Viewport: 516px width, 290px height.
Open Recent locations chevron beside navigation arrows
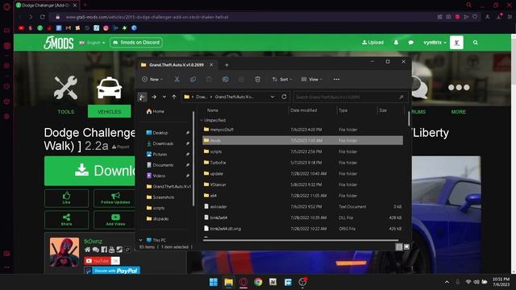tap(164, 97)
